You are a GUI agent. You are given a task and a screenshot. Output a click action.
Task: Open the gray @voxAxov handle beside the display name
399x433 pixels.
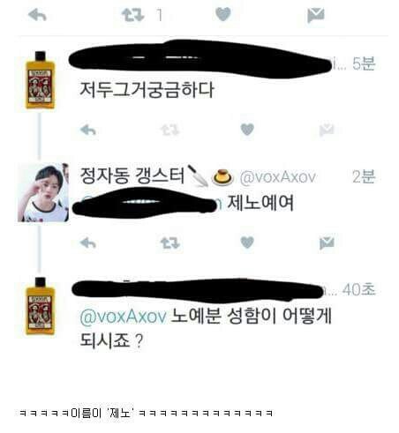point(277,177)
